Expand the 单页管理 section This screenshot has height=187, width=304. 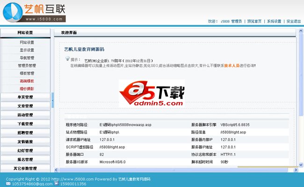25,97
